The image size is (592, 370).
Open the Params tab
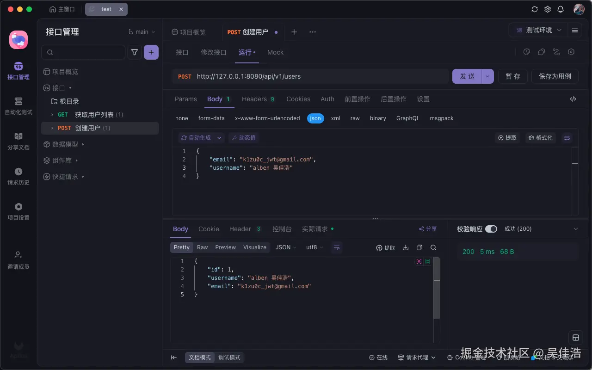click(x=186, y=99)
